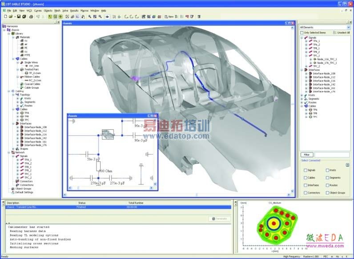Screen dimensions: 354x259
Task: Click the green plus toolbar icon
Action: [x=60, y=16]
